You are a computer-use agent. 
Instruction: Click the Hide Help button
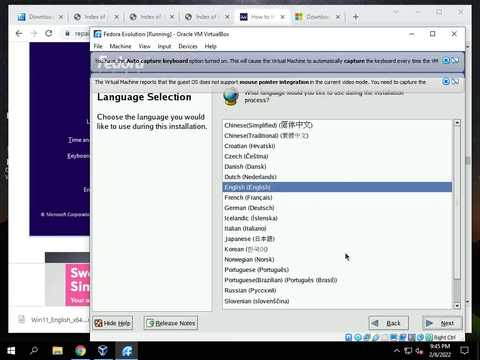pyautogui.click(x=112, y=323)
